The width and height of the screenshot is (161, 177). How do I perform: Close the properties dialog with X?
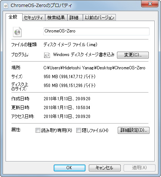[x=150, y=4]
